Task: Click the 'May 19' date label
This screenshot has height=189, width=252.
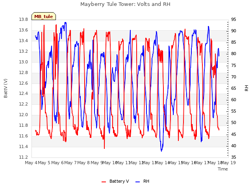Action: [x=228, y=163]
